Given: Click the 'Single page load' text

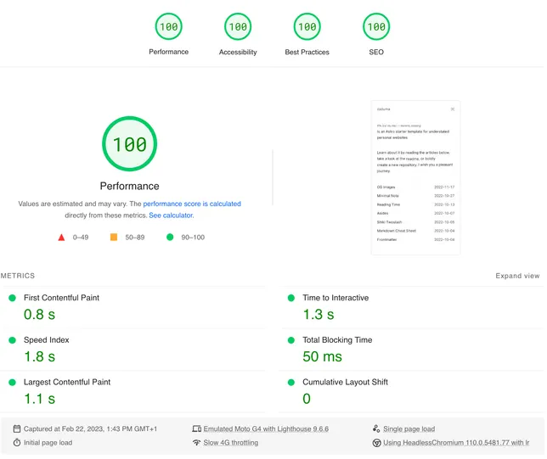Looking at the screenshot, I should click(x=409, y=429).
